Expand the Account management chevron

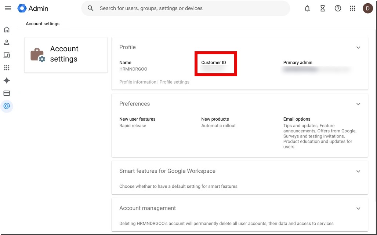tap(358, 208)
